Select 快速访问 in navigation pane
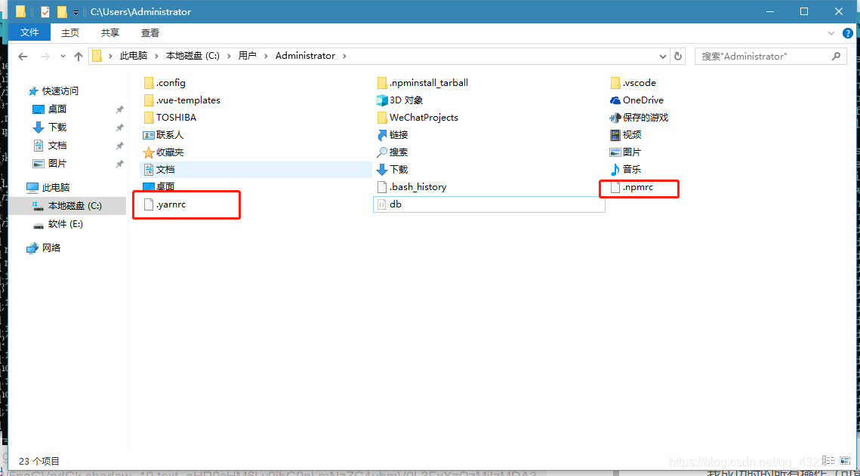The image size is (860, 476). coord(54,91)
